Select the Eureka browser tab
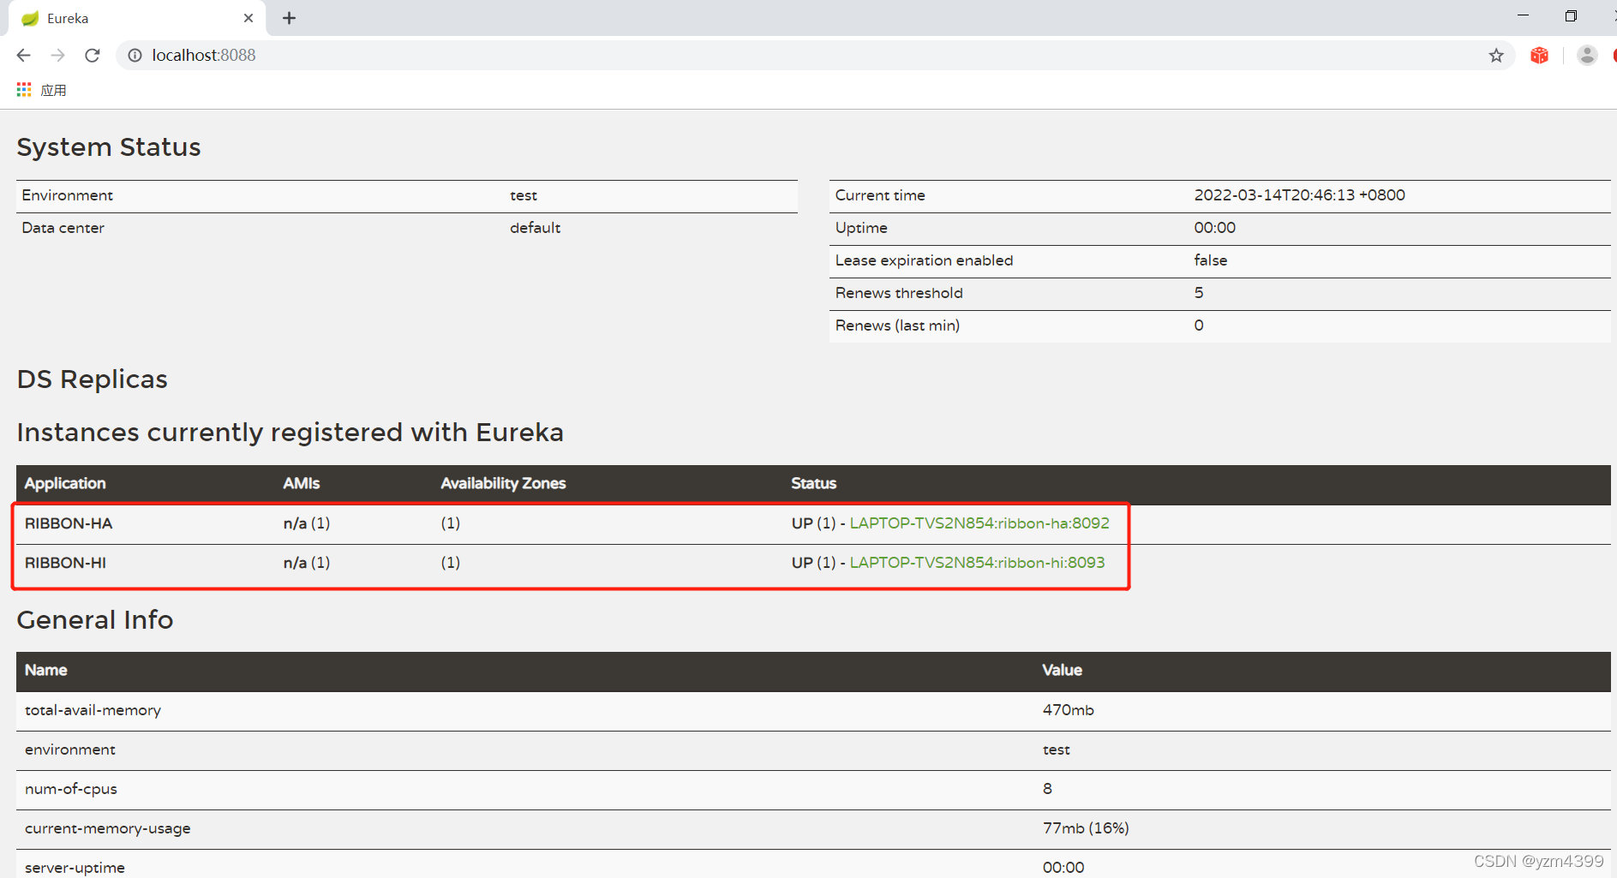 (x=137, y=18)
